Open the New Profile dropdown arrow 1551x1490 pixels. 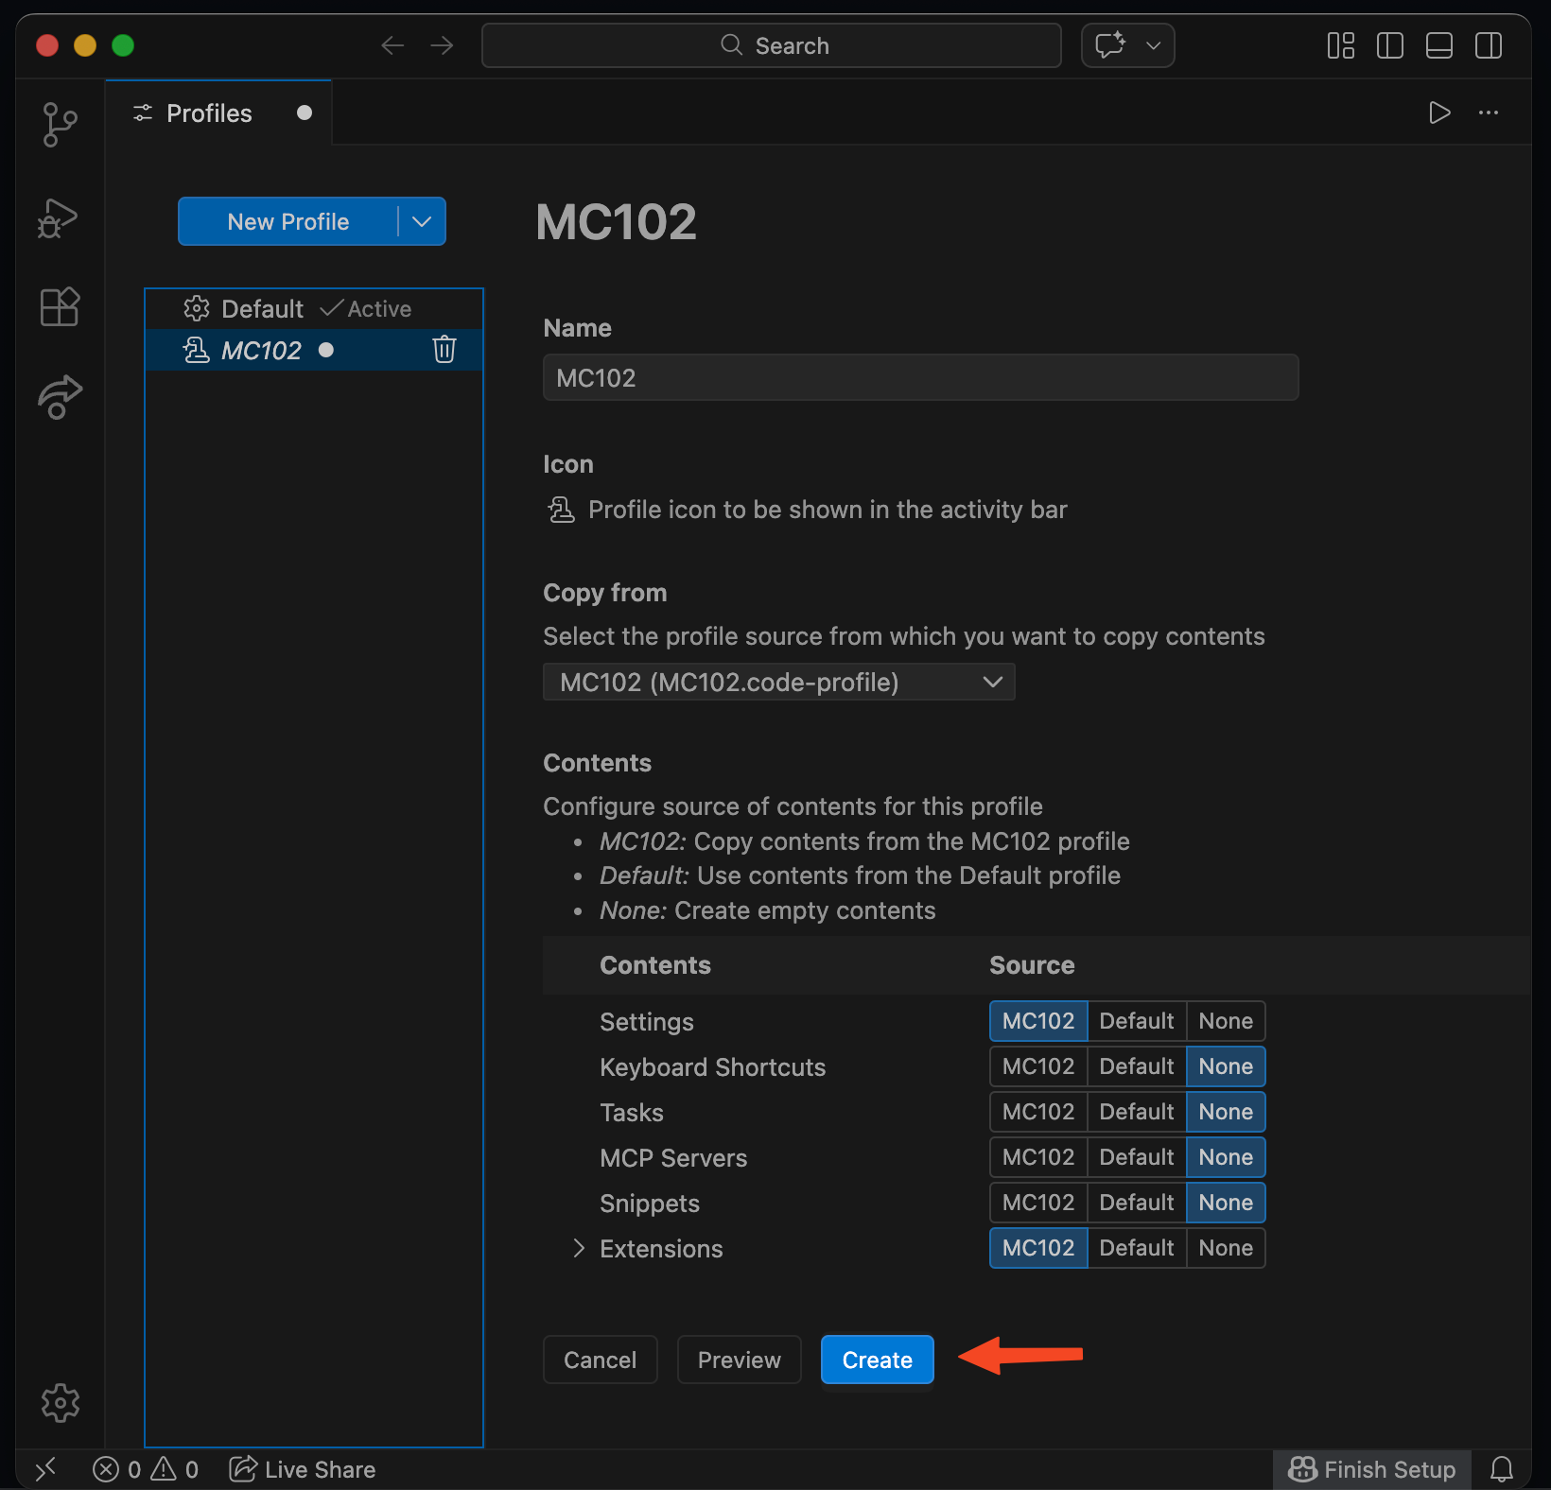click(x=422, y=221)
